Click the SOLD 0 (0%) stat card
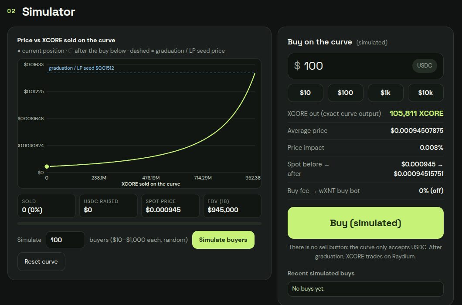The image size is (462, 305). click(47, 206)
